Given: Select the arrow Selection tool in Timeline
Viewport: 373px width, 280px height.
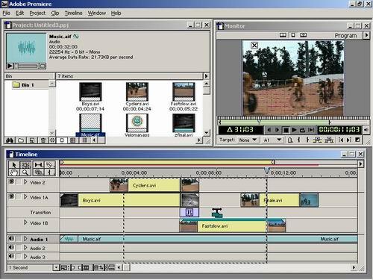Looking at the screenshot, I should (x=14, y=165).
